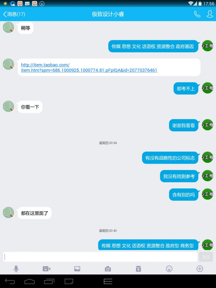
Task: Open the contact profile icon
Action: point(210,14)
